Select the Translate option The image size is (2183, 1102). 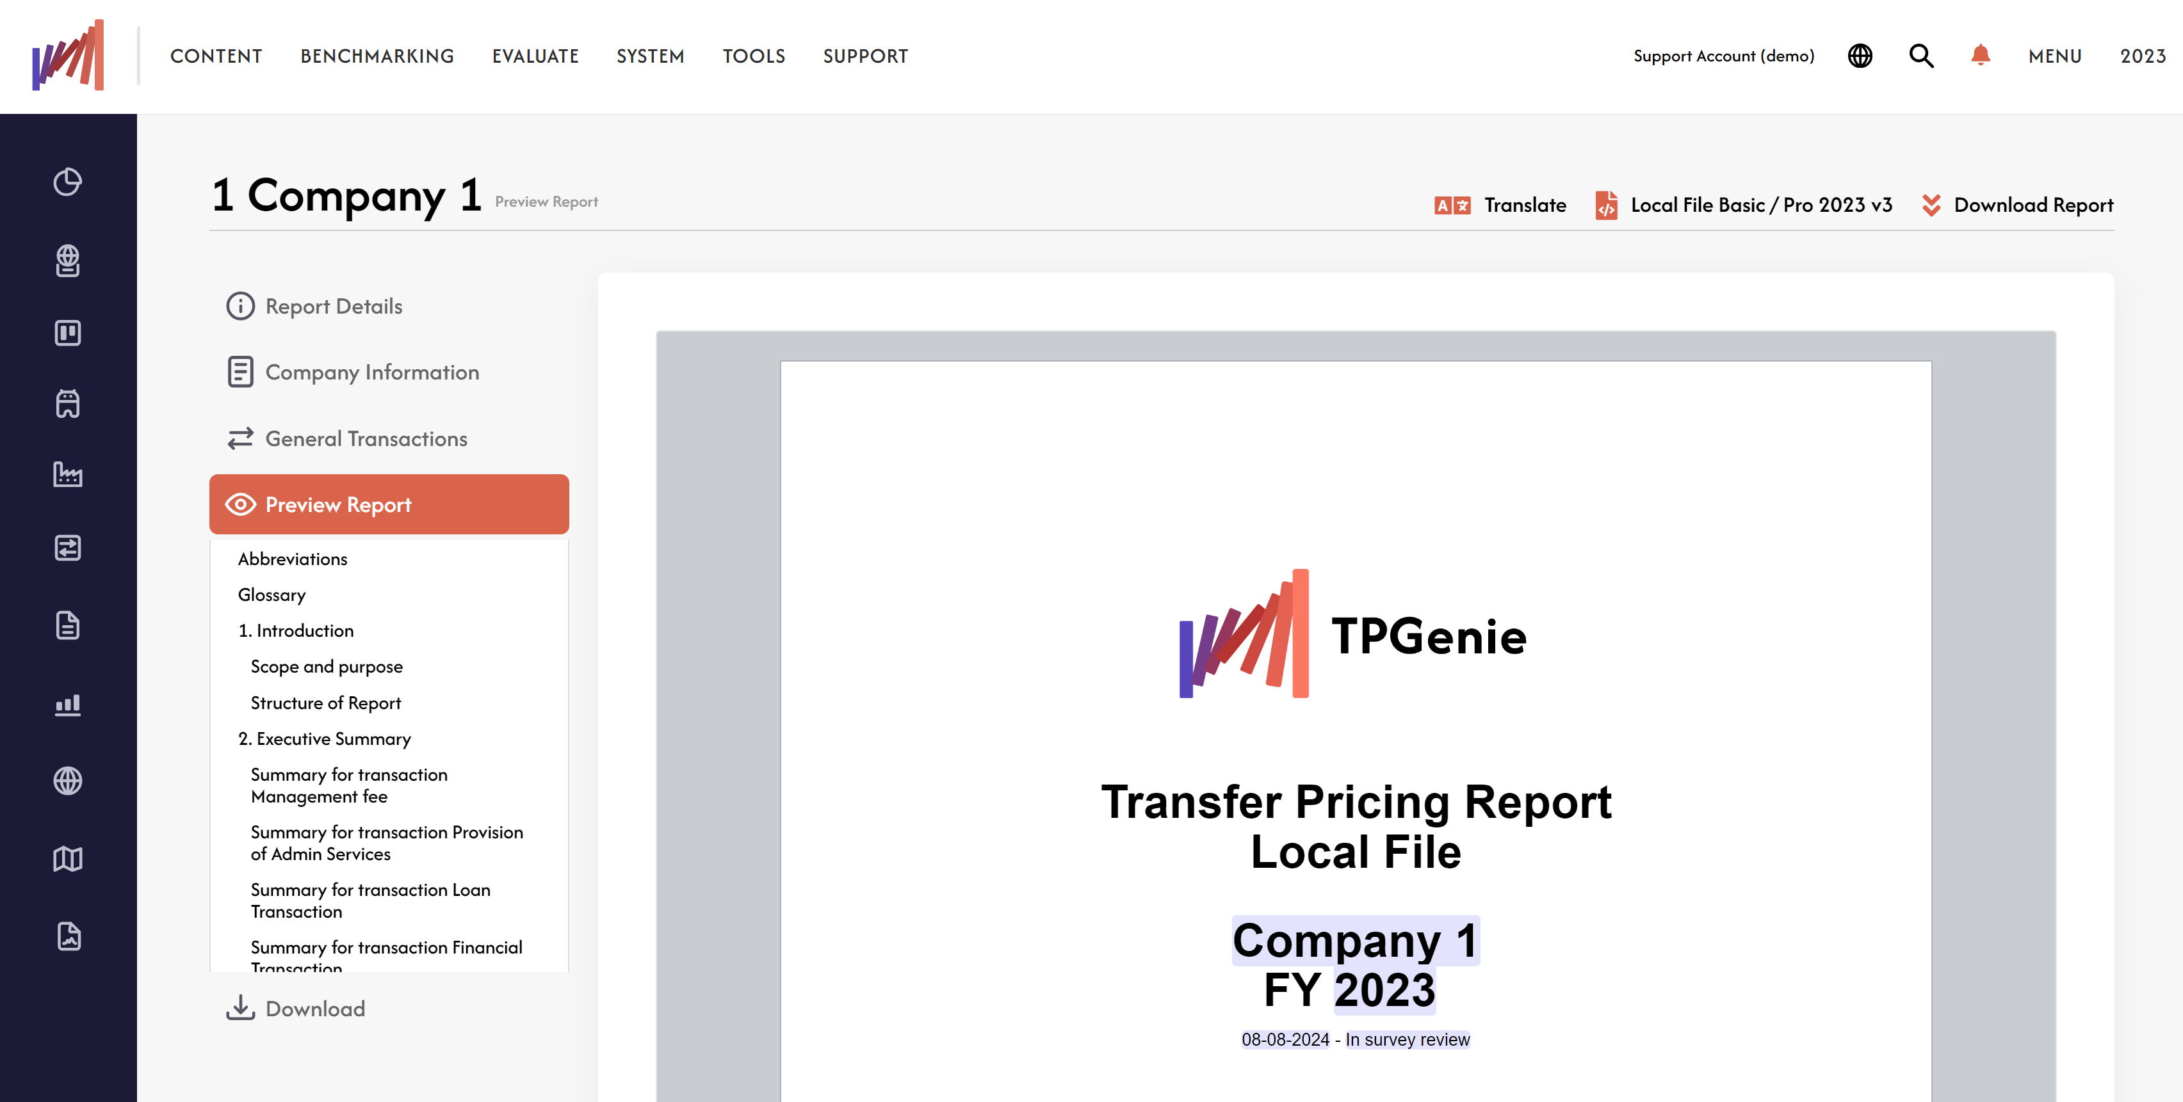(1525, 205)
